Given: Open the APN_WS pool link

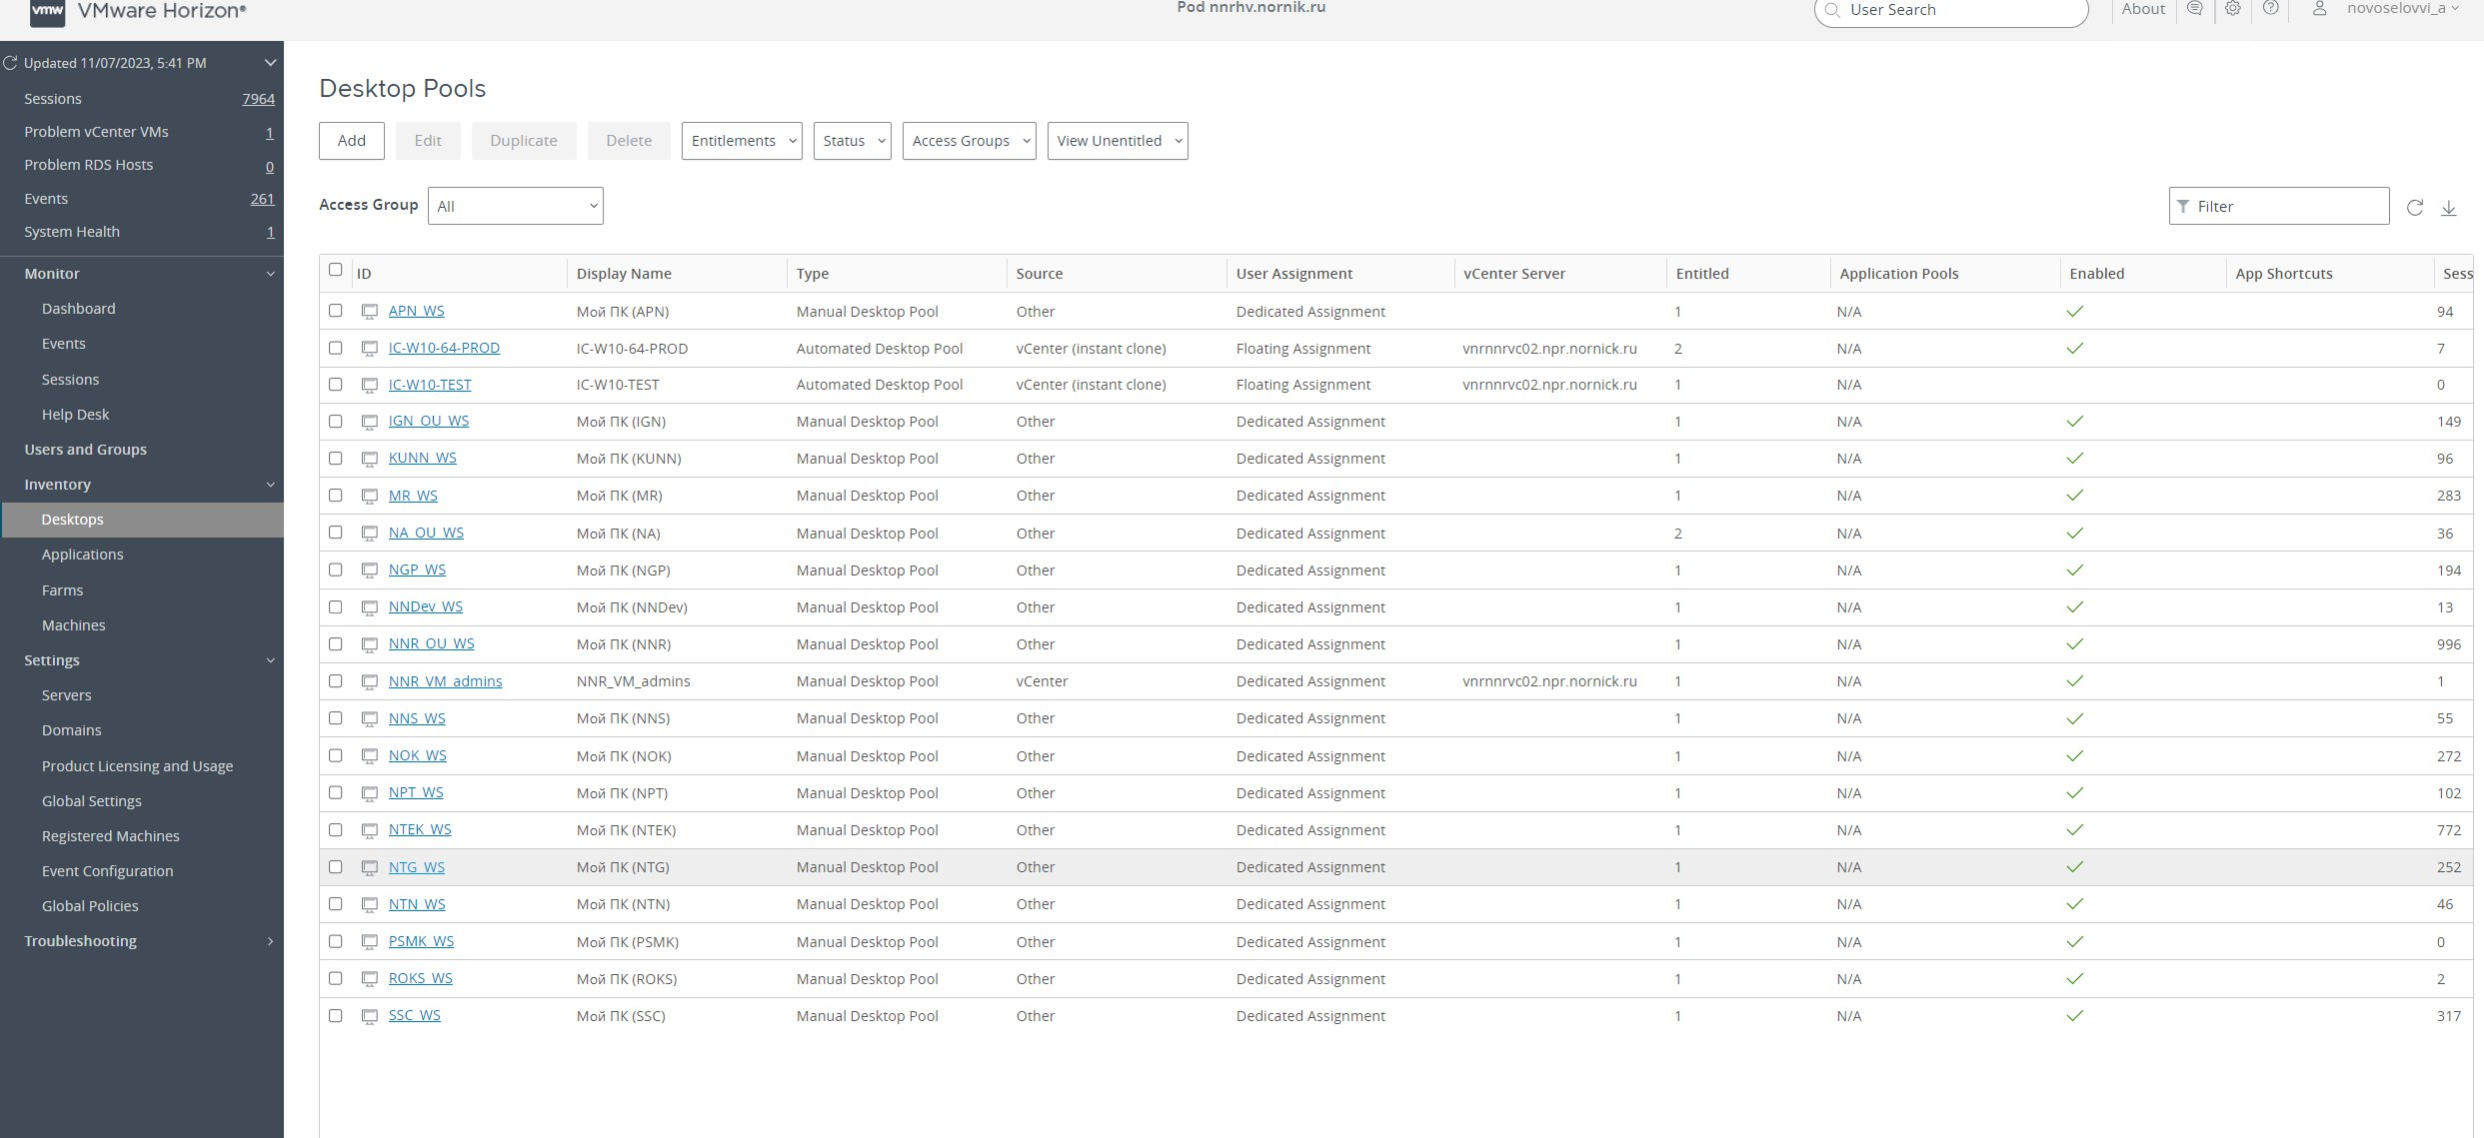Looking at the screenshot, I should tap(416, 311).
